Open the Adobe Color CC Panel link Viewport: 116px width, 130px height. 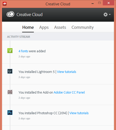(x=69, y=93)
